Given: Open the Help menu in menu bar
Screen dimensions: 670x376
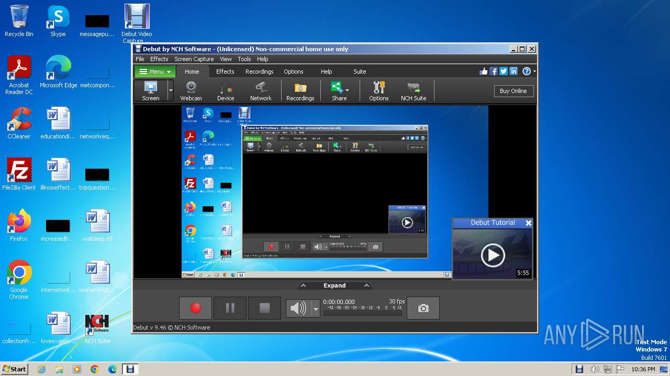Looking at the screenshot, I should (x=263, y=59).
